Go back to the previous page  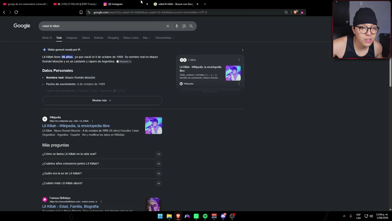pyautogui.click(x=4, y=12)
